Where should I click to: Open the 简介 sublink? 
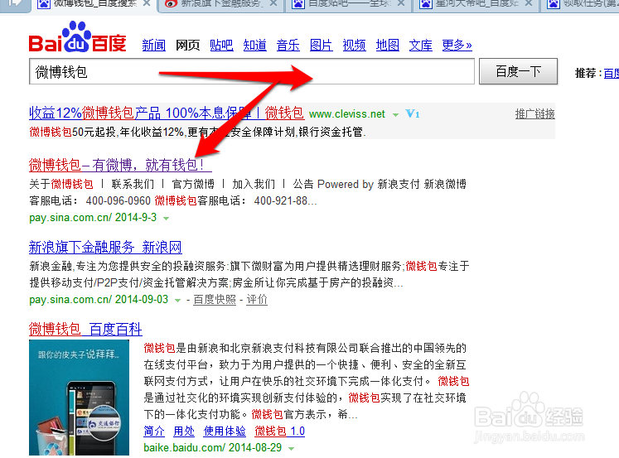154,431
